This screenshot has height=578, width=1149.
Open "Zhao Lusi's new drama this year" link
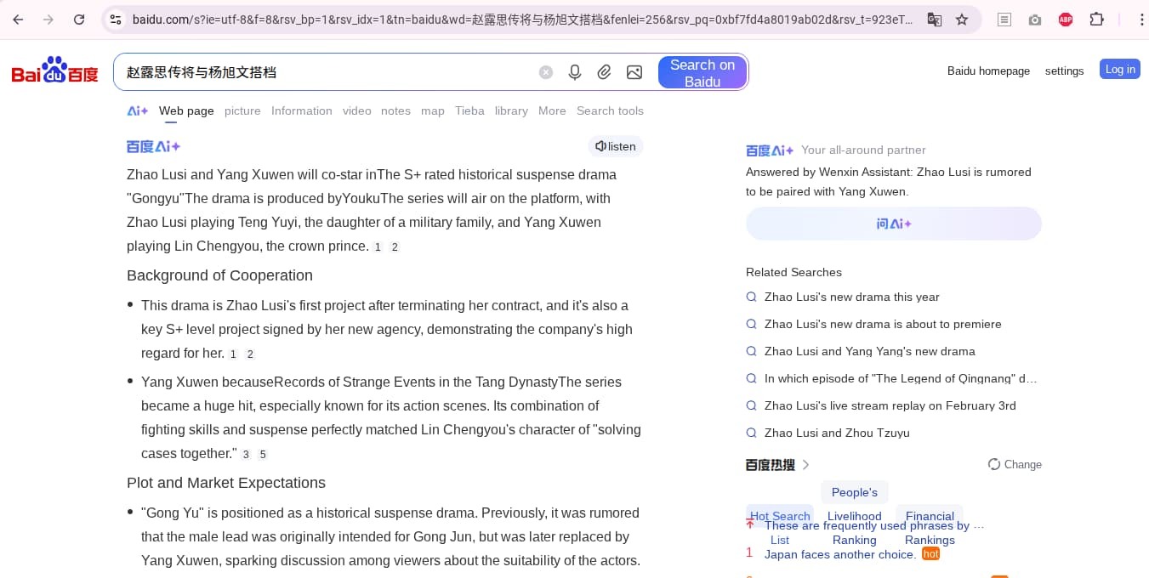click(851, 297)
